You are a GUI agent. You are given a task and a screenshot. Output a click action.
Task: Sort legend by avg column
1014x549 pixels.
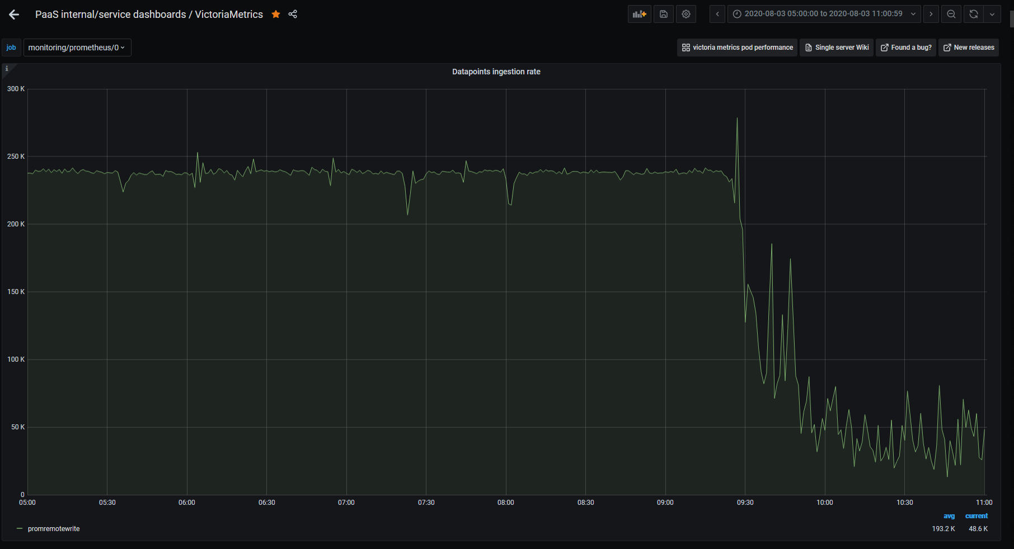pyautogui.click(x=949, y=516)
